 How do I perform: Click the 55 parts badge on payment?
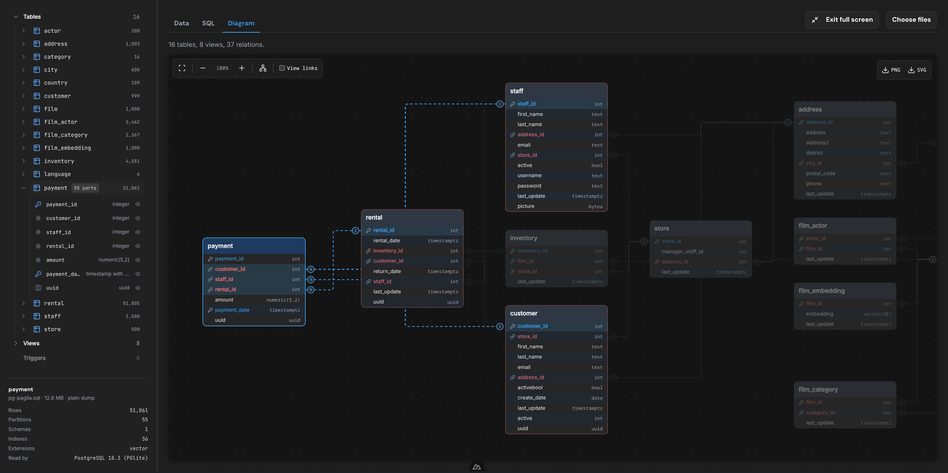tap(85, 188)
